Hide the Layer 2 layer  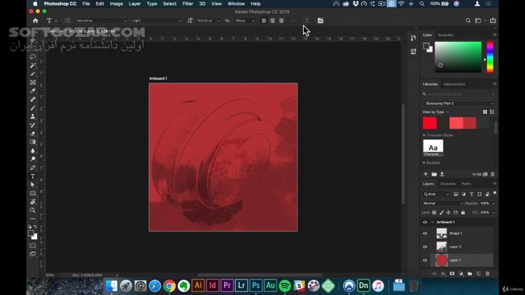coord(425,247)
